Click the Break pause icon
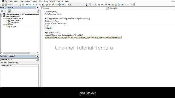 (37, 5)
